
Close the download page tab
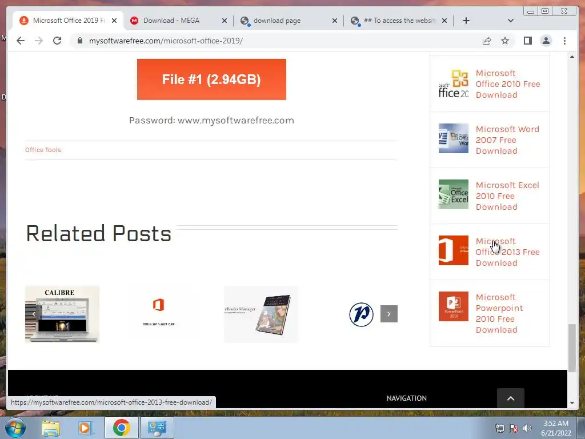coord(335,21)
